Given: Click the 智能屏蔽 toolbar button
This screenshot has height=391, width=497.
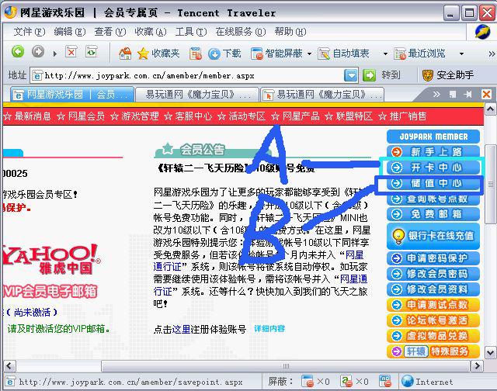Looking at the screenshot, I should pos(276,54).
